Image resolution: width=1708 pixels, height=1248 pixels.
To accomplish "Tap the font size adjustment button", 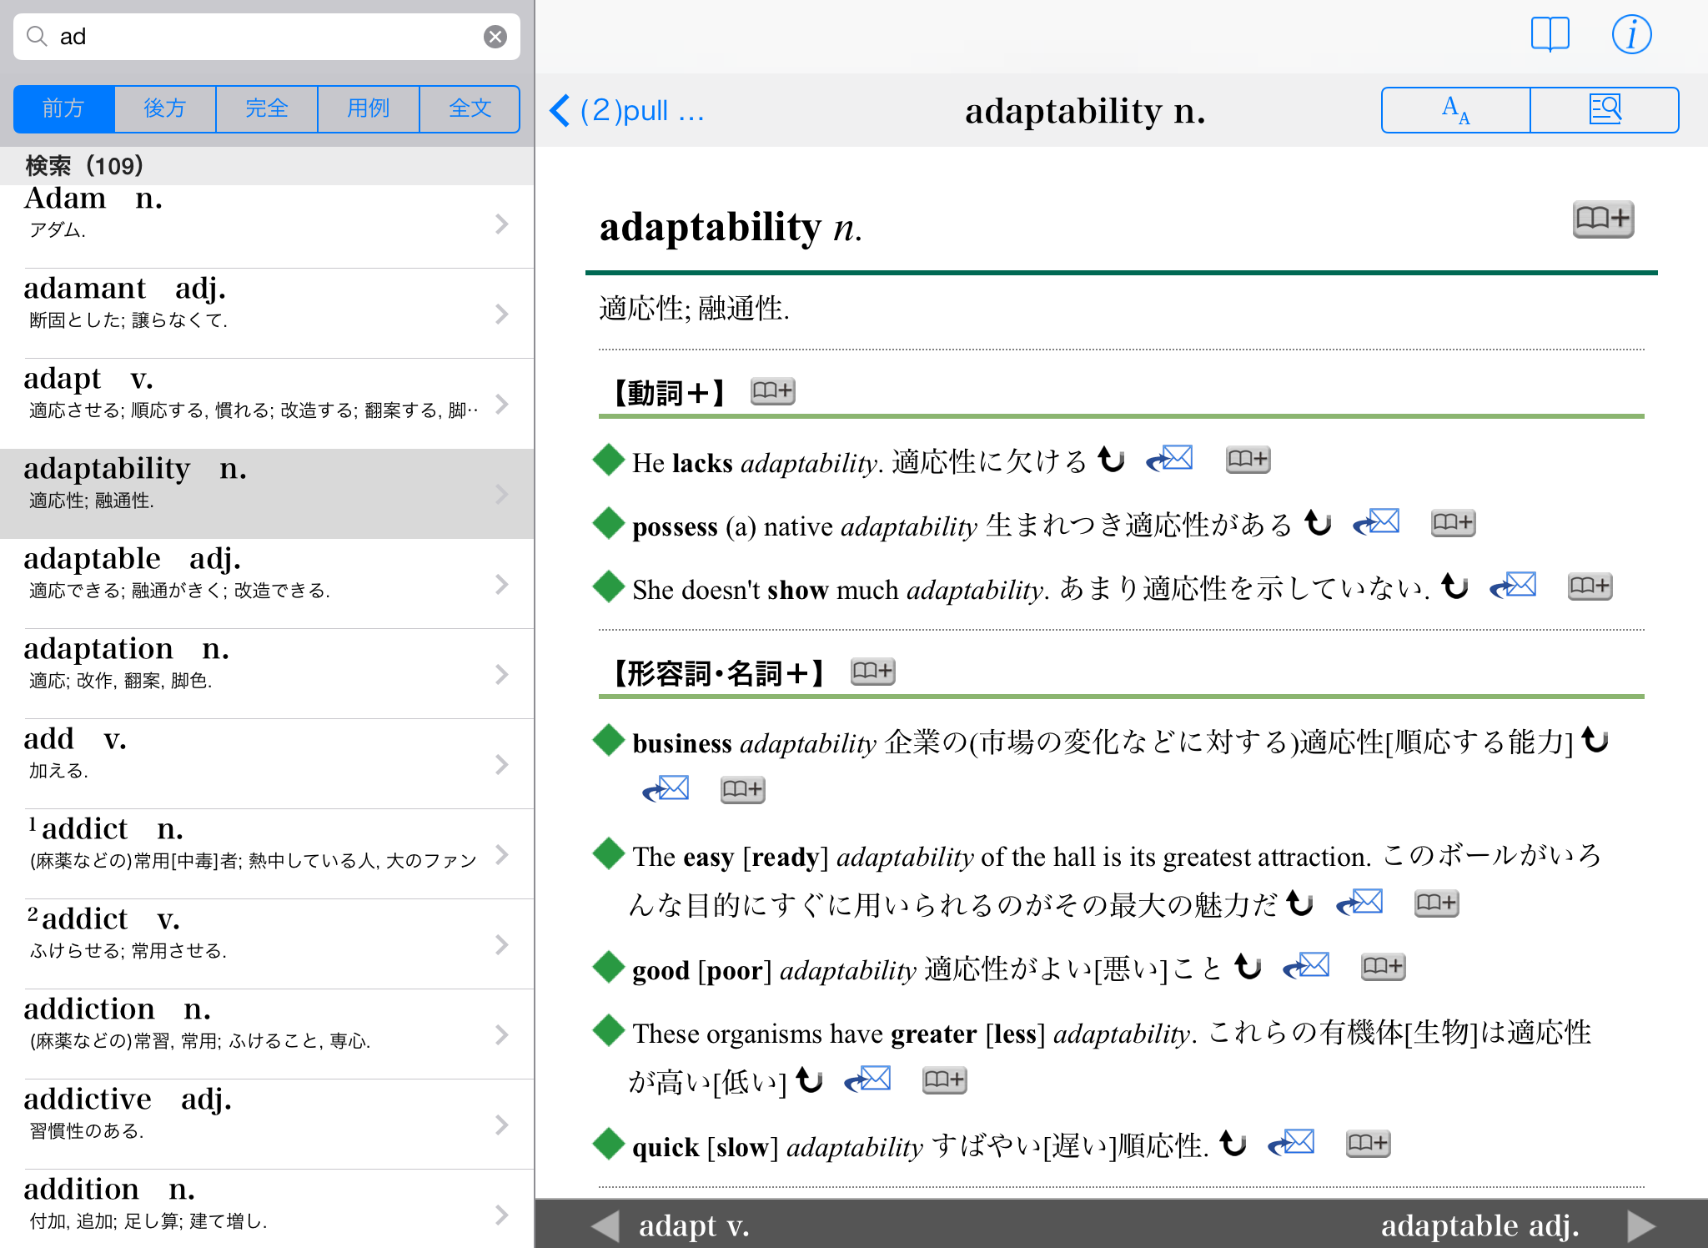I will pyautogui.click(x=1455, y=110).
